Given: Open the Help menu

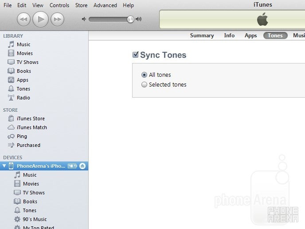Looking at the screenshot, I should [x=128, y=5].
